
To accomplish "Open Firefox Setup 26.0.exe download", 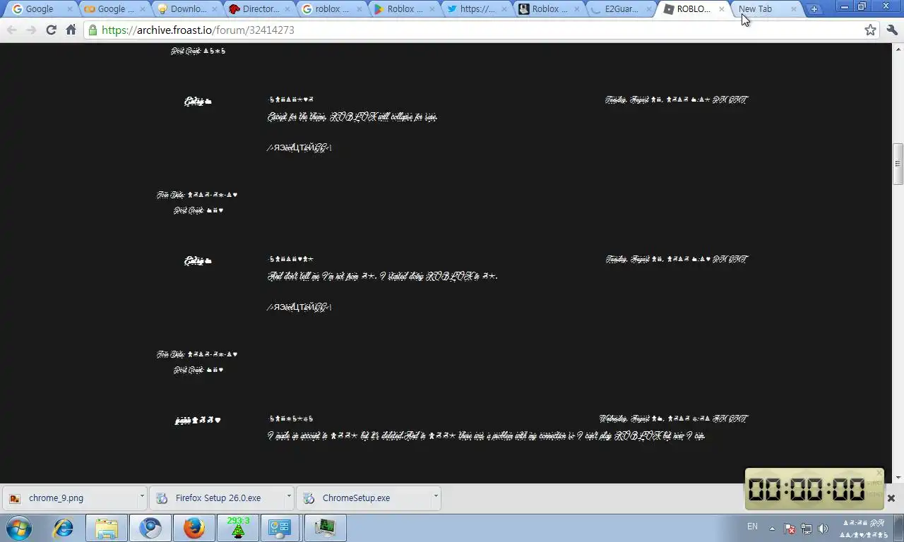I will point(215,498).
